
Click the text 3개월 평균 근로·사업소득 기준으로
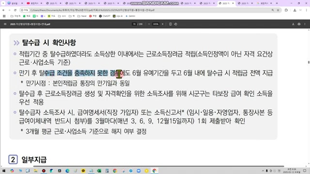pos(67,131)
